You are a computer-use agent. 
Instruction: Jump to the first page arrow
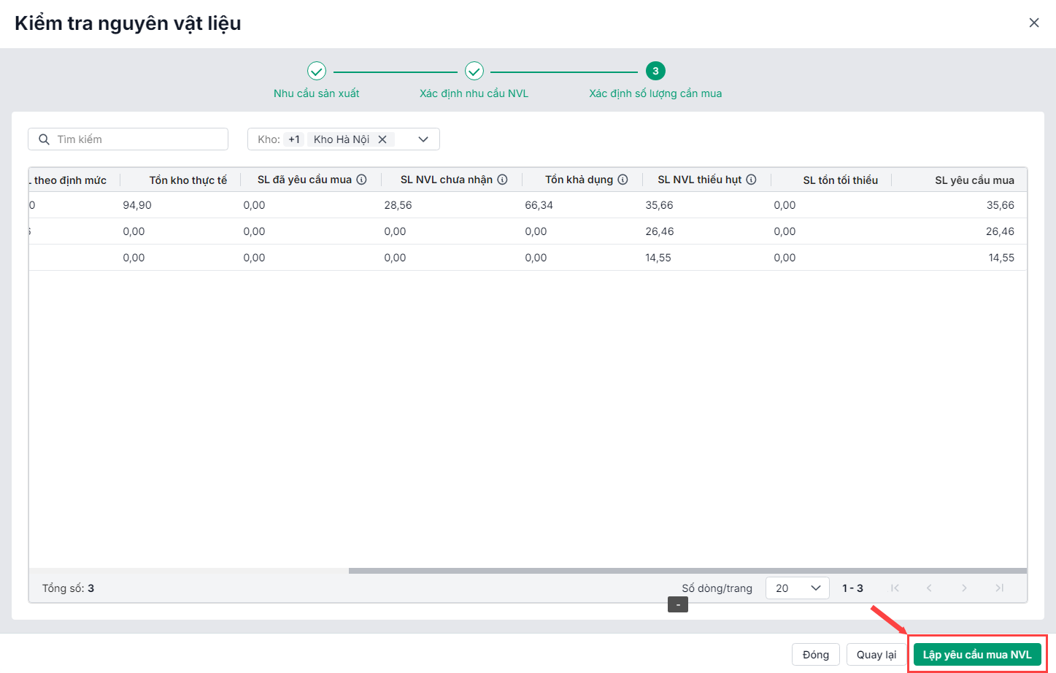click(x=895, y=588)
